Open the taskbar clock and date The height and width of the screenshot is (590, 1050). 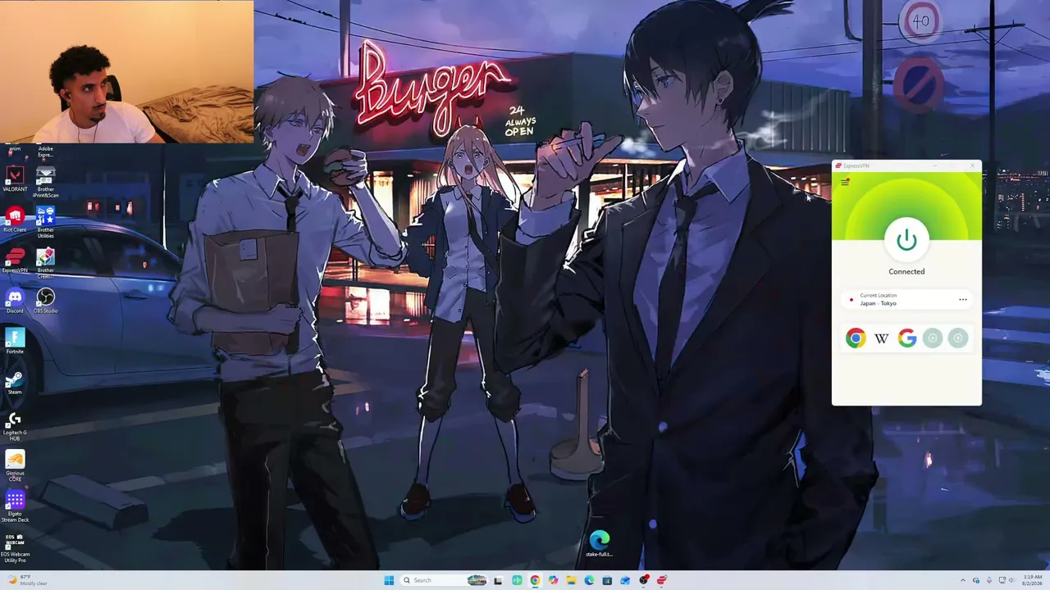[1032, 580]
